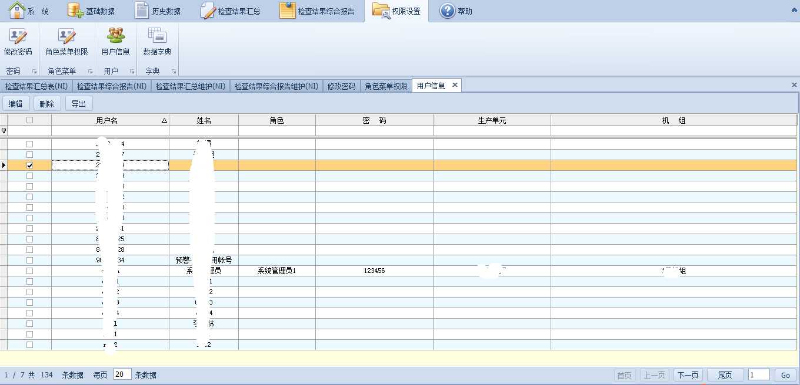This screenshot has height=385, width=800.
Task: Check the last data row checkbox
Action: [29, 345]
